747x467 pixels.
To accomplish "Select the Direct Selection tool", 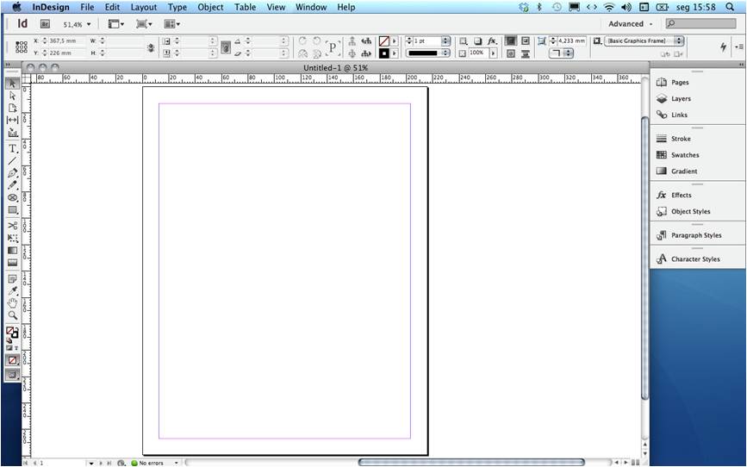I will pyautogui.click(x=12, y=96).
